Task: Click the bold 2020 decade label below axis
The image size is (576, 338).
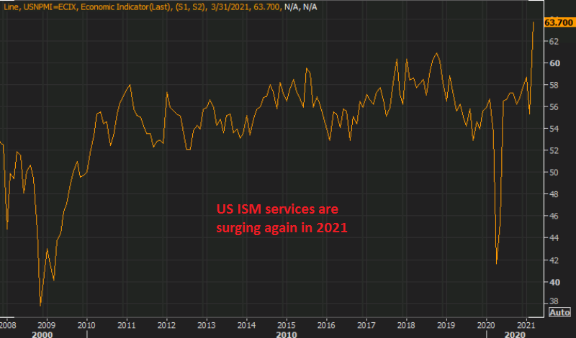Action: [515, 334]
